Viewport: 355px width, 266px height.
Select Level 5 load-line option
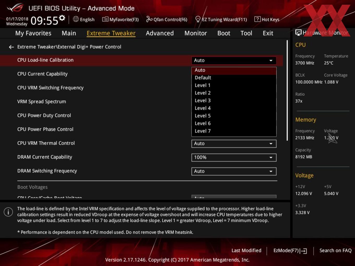[234, 116]
